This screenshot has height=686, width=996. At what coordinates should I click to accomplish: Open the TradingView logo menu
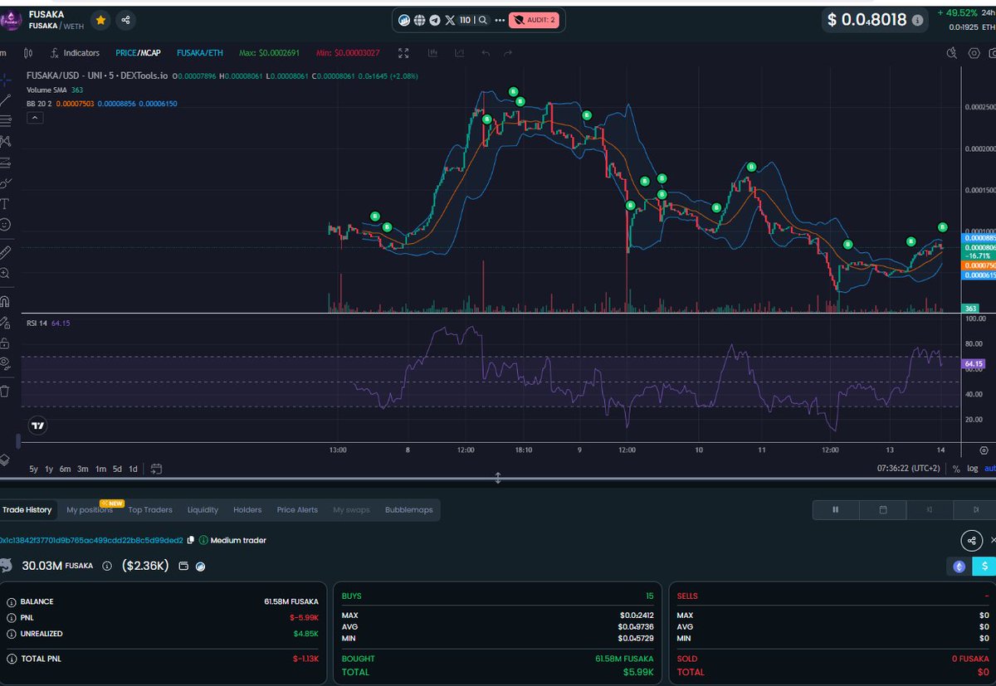click(x=36, y=426)
